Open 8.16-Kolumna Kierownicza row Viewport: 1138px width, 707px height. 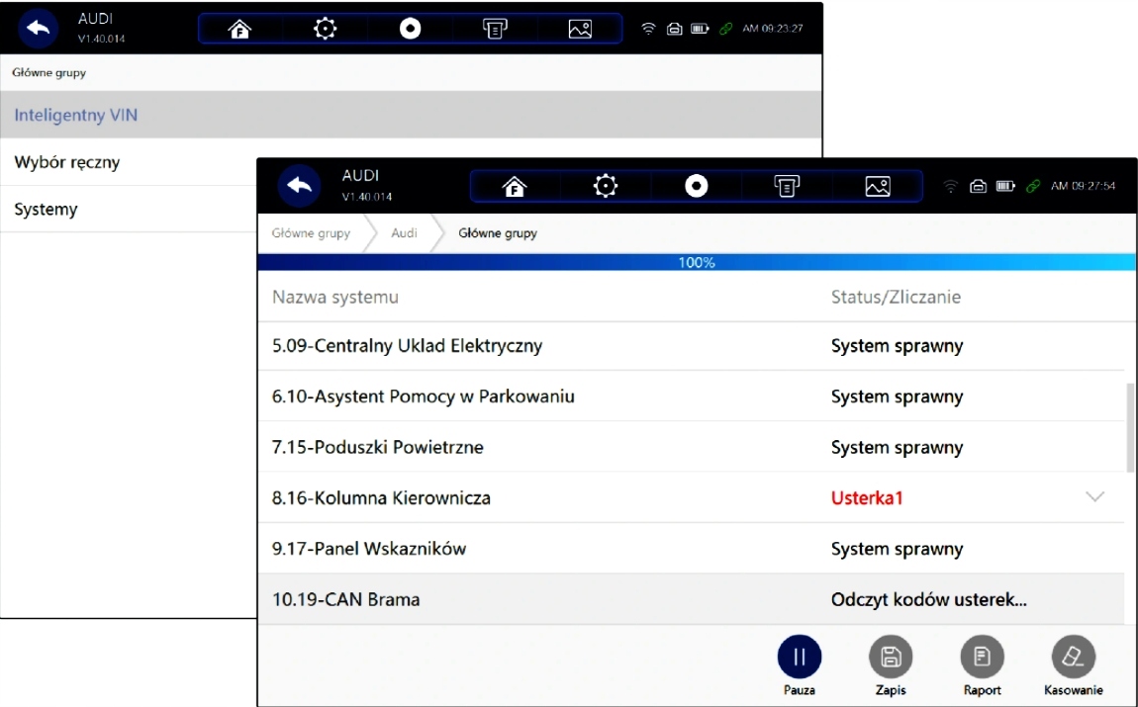[691, 497]
